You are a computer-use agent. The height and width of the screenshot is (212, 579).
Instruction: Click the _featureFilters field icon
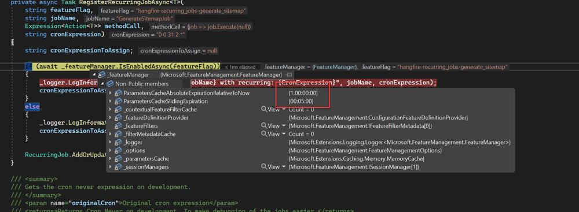[118, 126]
